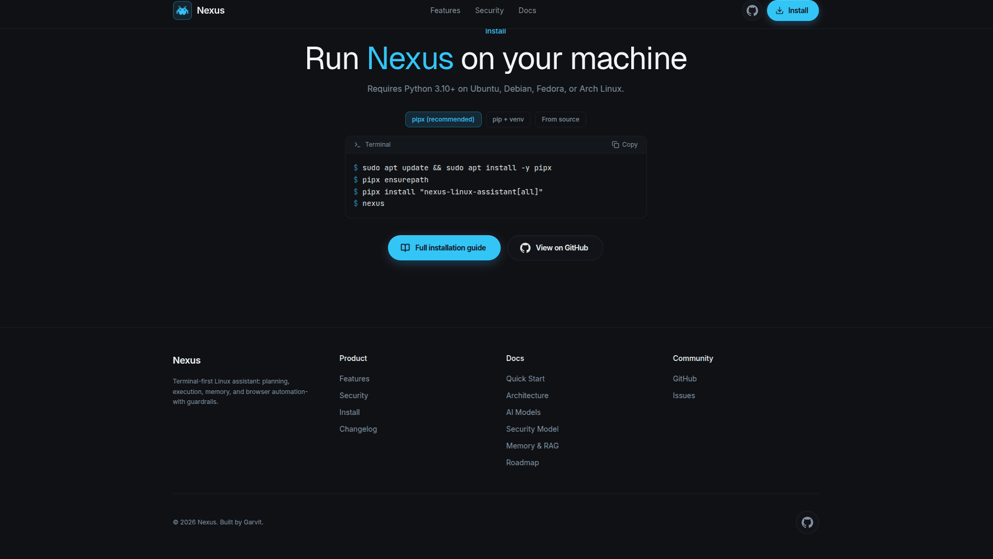Click the terminal prompt icon beside Terminal label
Screen dimensions: 993x559
(357, 145)
